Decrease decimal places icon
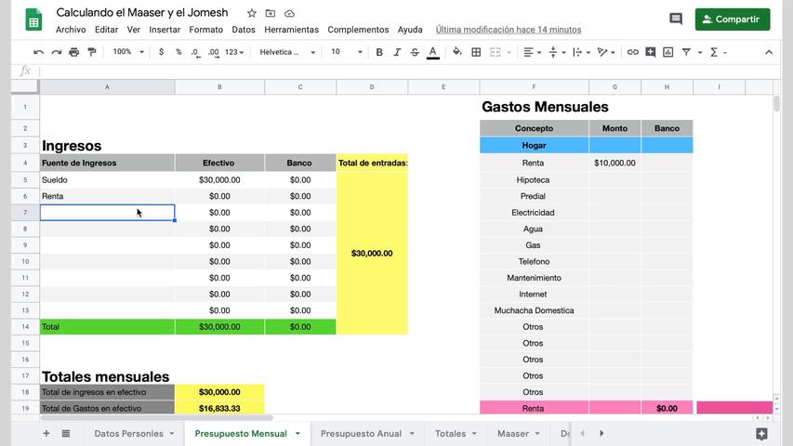The width and height of the screenshot is (793, 446). (x=195, y=52)
